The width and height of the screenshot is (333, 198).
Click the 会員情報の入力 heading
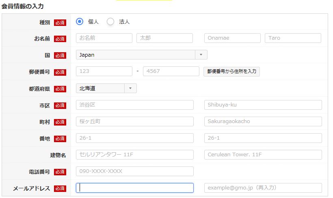[x=22, y=6]
